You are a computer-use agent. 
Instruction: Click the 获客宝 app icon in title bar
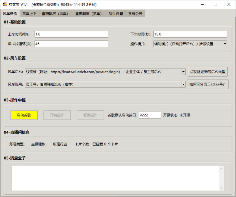point(5,5)
